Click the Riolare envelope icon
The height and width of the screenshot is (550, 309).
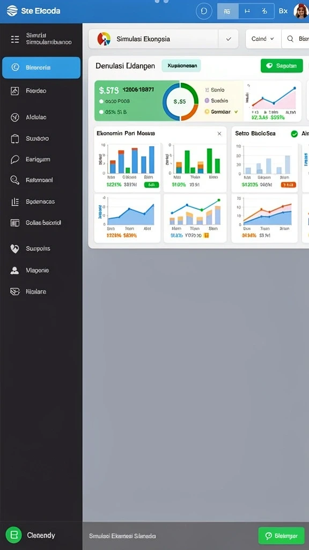tap(14, 292)
